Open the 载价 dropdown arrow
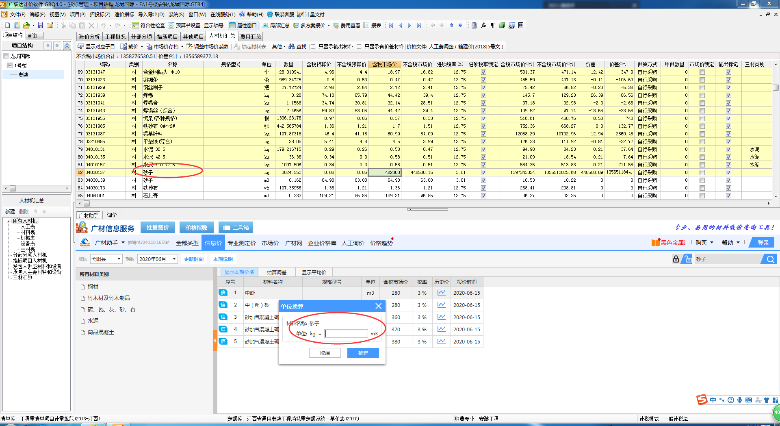The width and height of the screenshot is (780, 426). (x=142, y=46)
